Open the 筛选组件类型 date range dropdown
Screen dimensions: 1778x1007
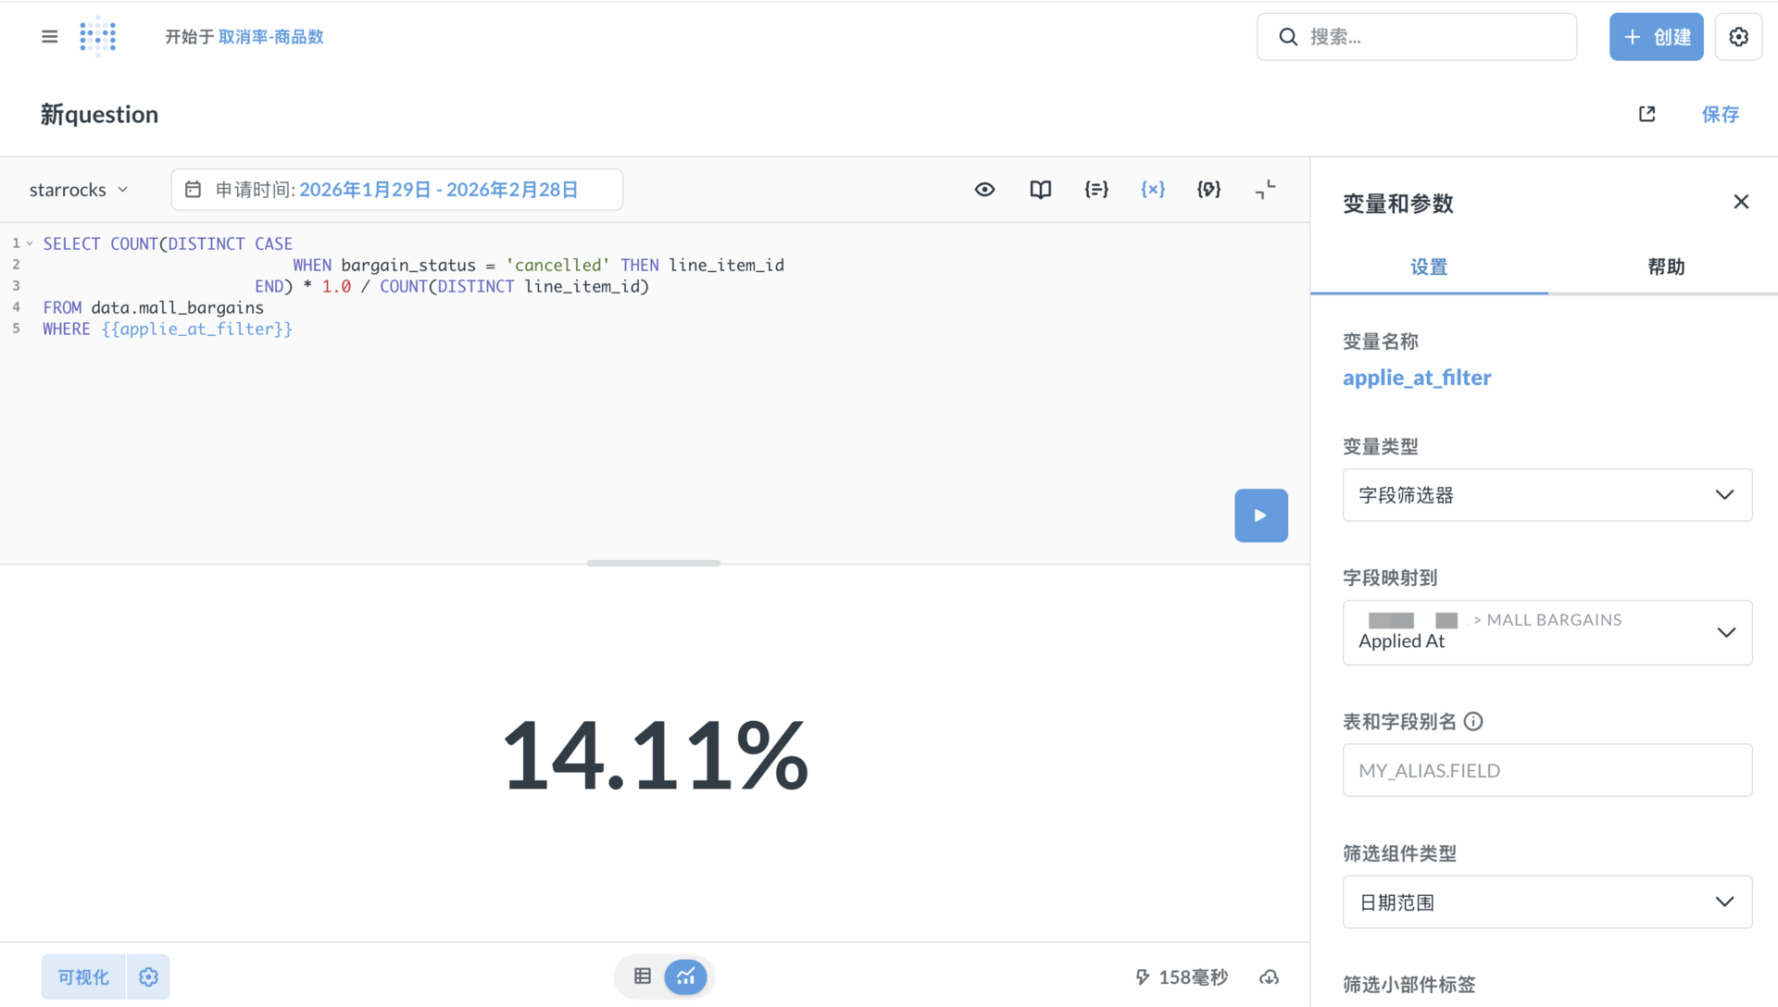tap(1546, 901)
